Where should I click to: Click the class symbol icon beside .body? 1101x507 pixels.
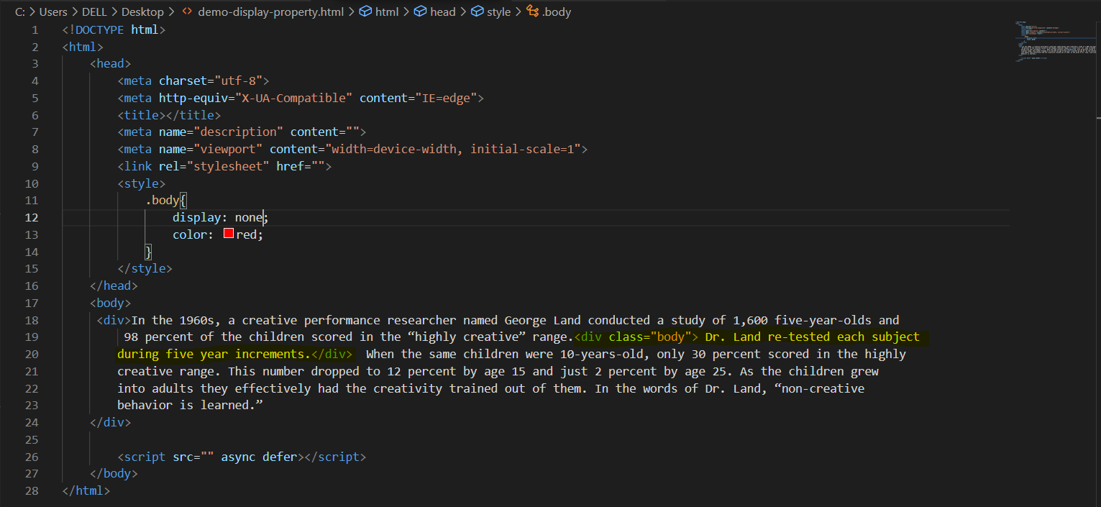point(532,12)
